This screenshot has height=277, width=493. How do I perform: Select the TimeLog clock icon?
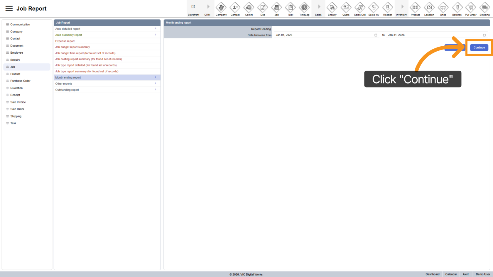304,7
